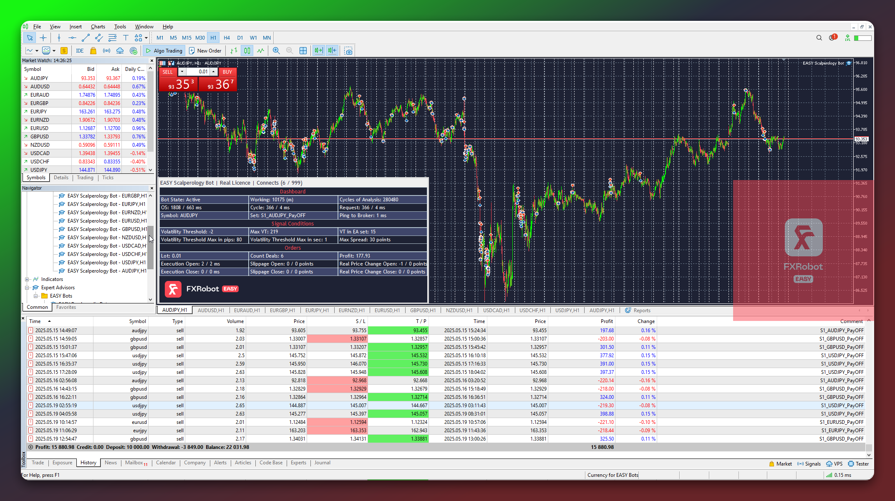Expand the Indicators tree node
This screenshot has height=501, width=895.
coord(27,279)
